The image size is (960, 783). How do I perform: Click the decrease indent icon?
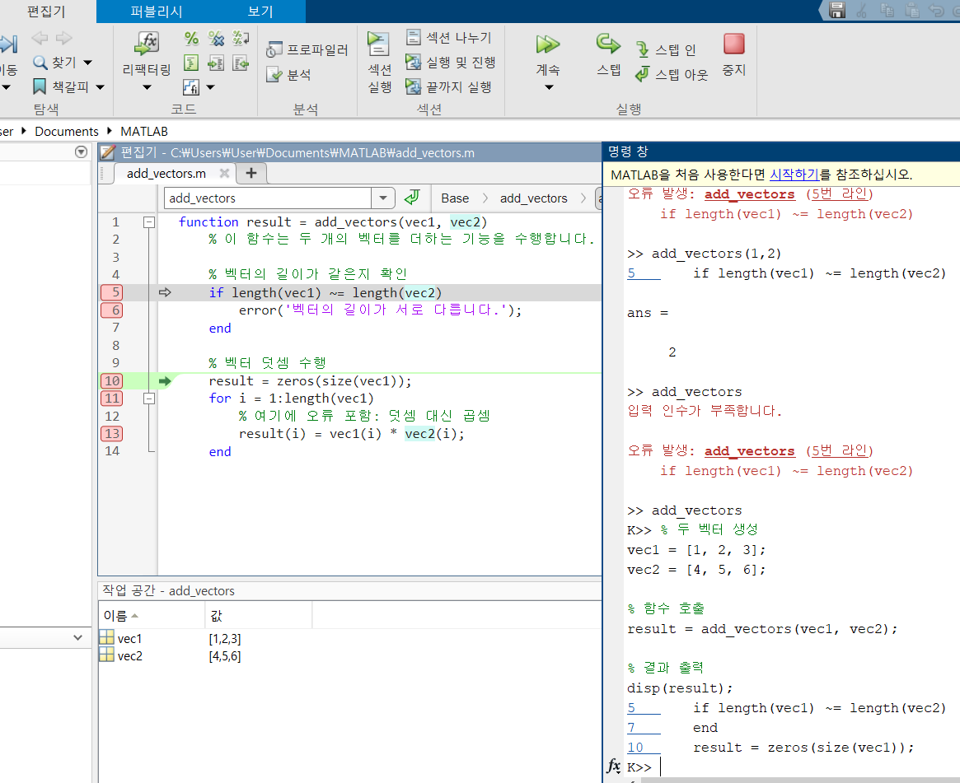coord(241,63)
